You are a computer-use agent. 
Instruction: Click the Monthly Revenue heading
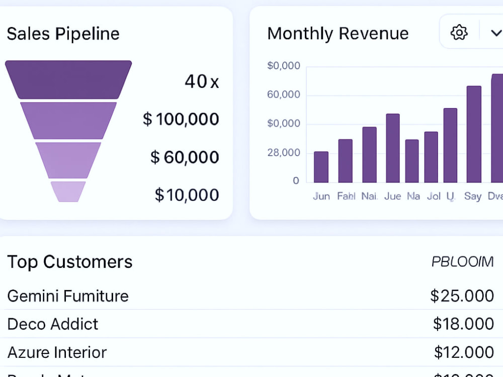338,34
